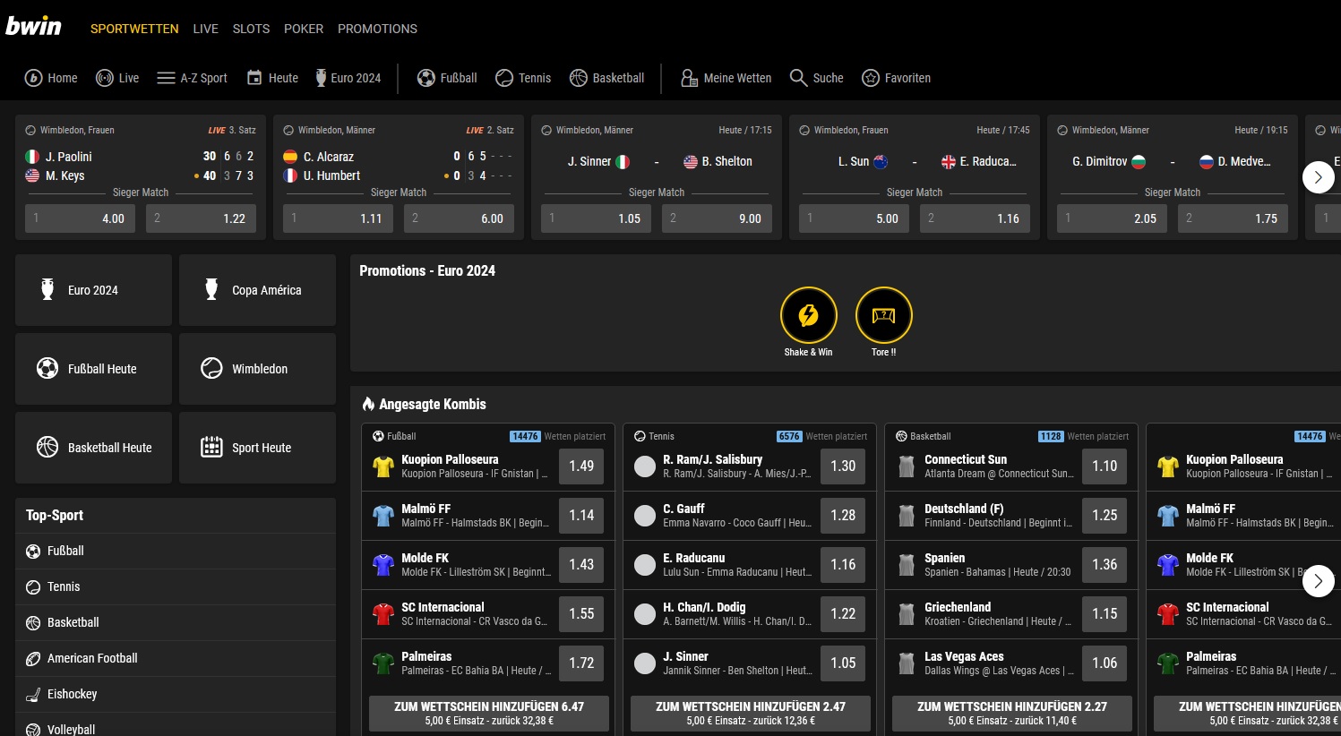Bet on U. Humbert at 6.00
The width and height of the screenshot is (1341, 736).
(x=459, y=218)
